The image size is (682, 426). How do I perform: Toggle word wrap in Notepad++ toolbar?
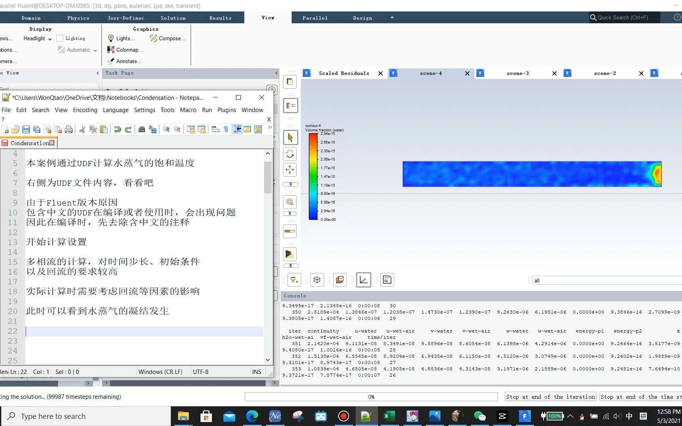[x=215, y=129]
